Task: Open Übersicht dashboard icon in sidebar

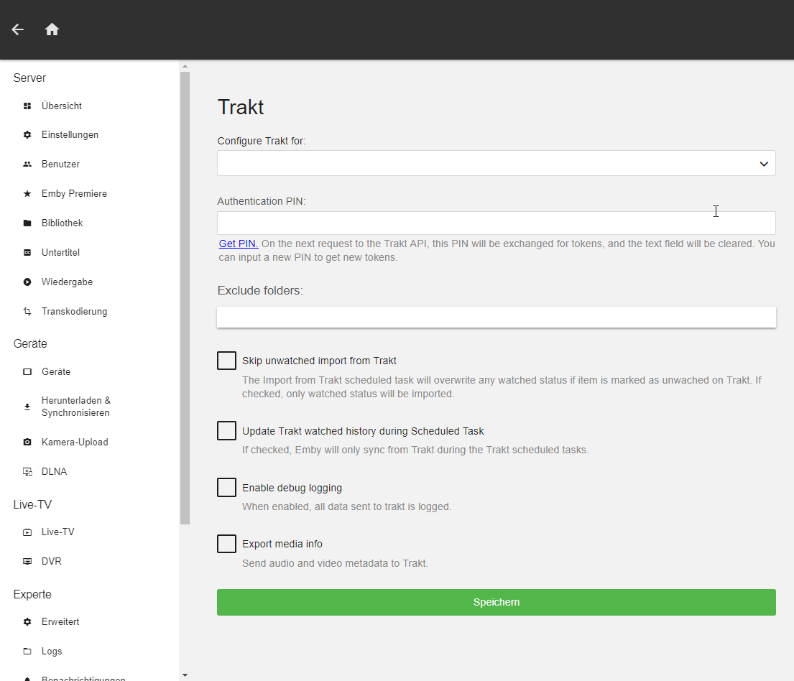Action: 27,106
